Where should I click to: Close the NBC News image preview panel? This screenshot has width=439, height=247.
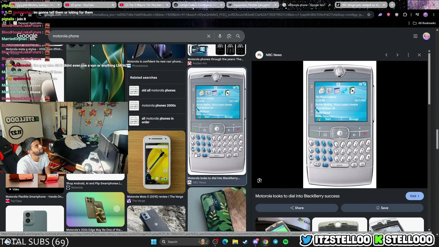[419, 55]
